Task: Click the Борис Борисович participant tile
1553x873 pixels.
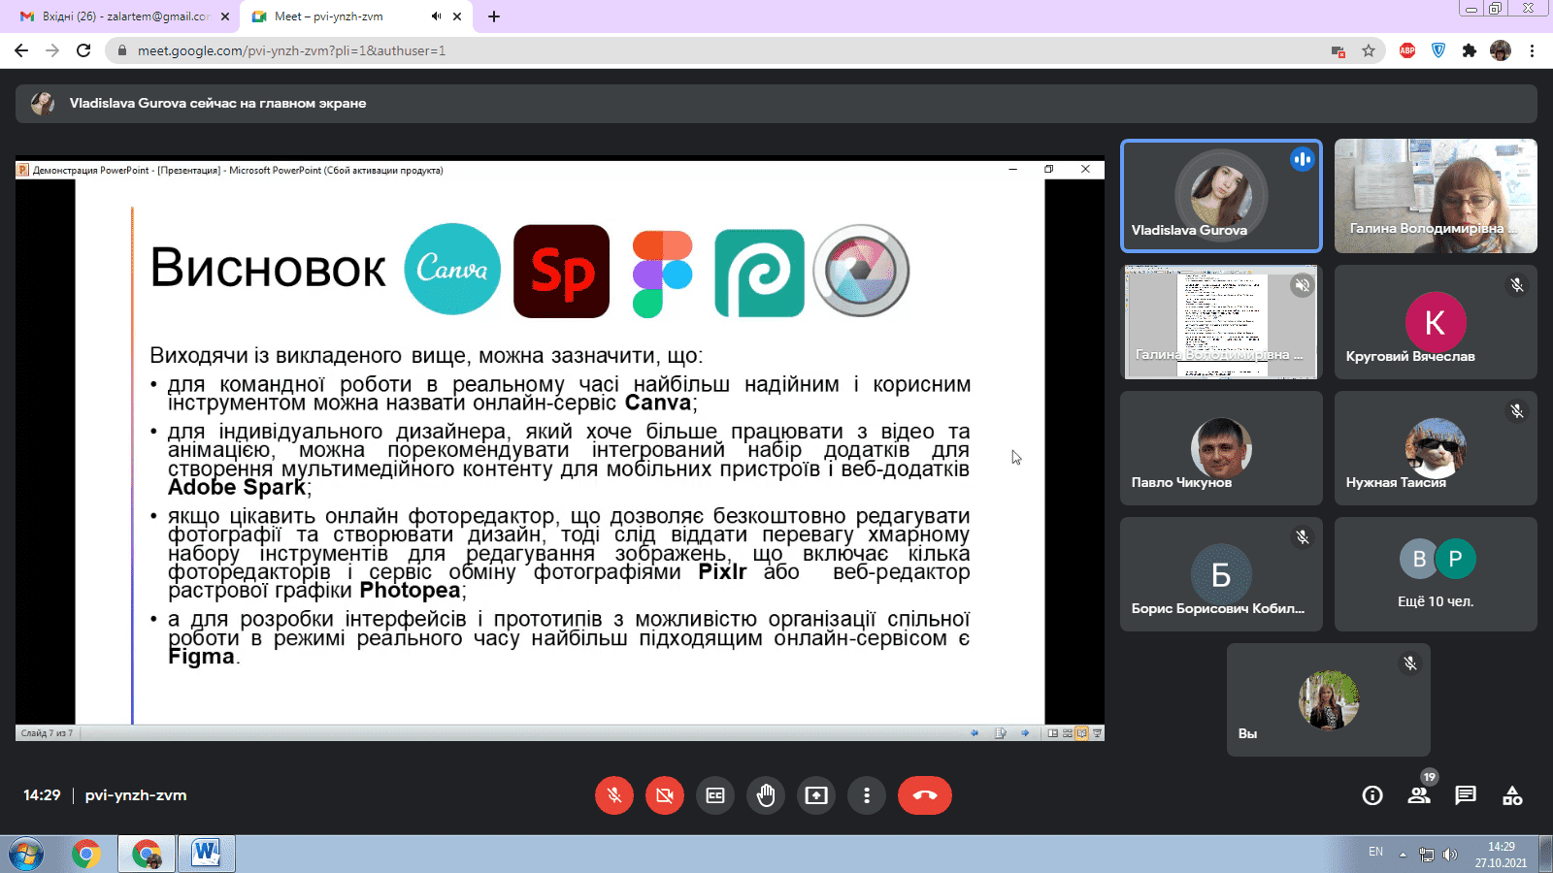Action: coord(1221,574)
